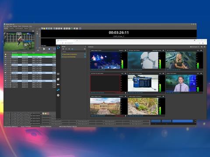This screenshot has height=157, width=210.
Task: Click the play-logo icon atop the sidebar
Action: (58, 47)
